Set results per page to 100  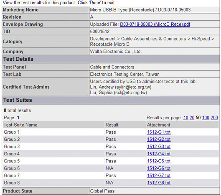pos(206,117)
